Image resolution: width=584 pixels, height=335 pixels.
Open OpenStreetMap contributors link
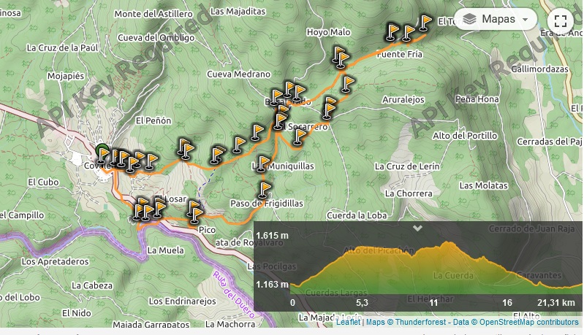pos(529,322)
